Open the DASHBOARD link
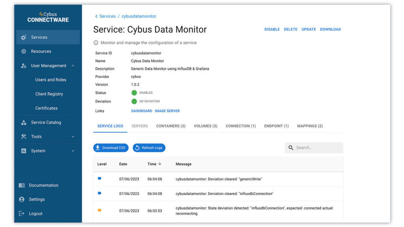The image size is (404, 227). 142,111
